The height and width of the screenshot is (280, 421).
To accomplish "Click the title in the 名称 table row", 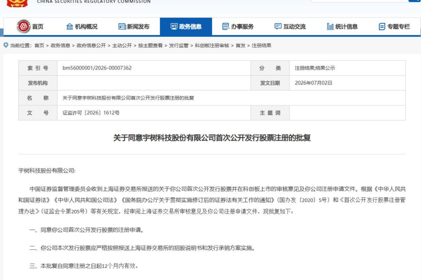I will coord(128,98).
